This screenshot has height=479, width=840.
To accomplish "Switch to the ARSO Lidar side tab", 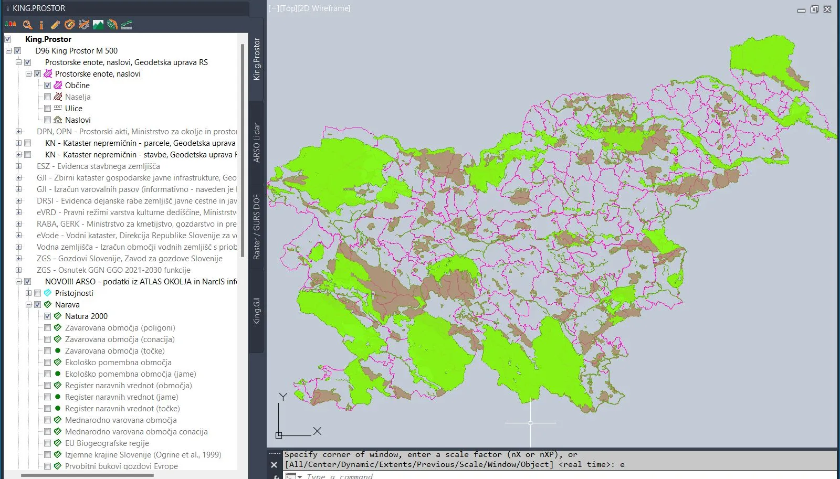I will click(257, 143).
